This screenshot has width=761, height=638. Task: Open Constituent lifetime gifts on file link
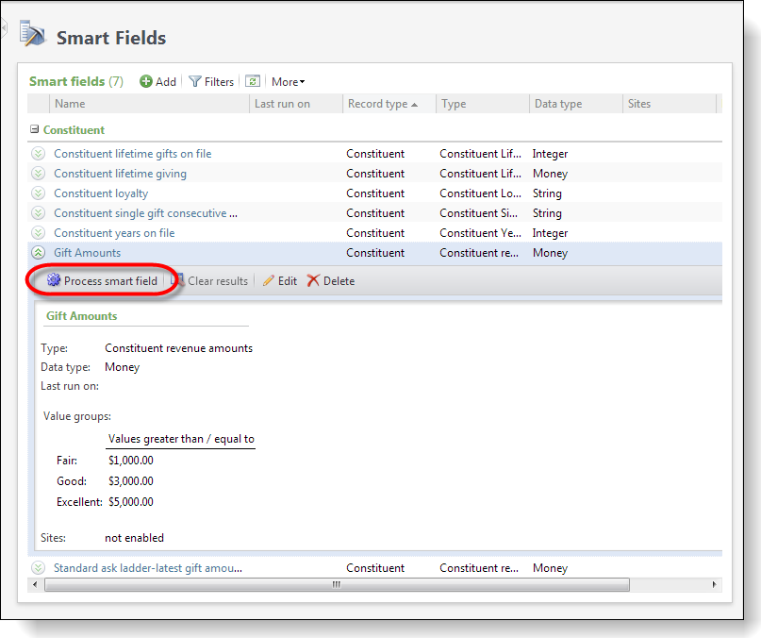click(132, 154)
